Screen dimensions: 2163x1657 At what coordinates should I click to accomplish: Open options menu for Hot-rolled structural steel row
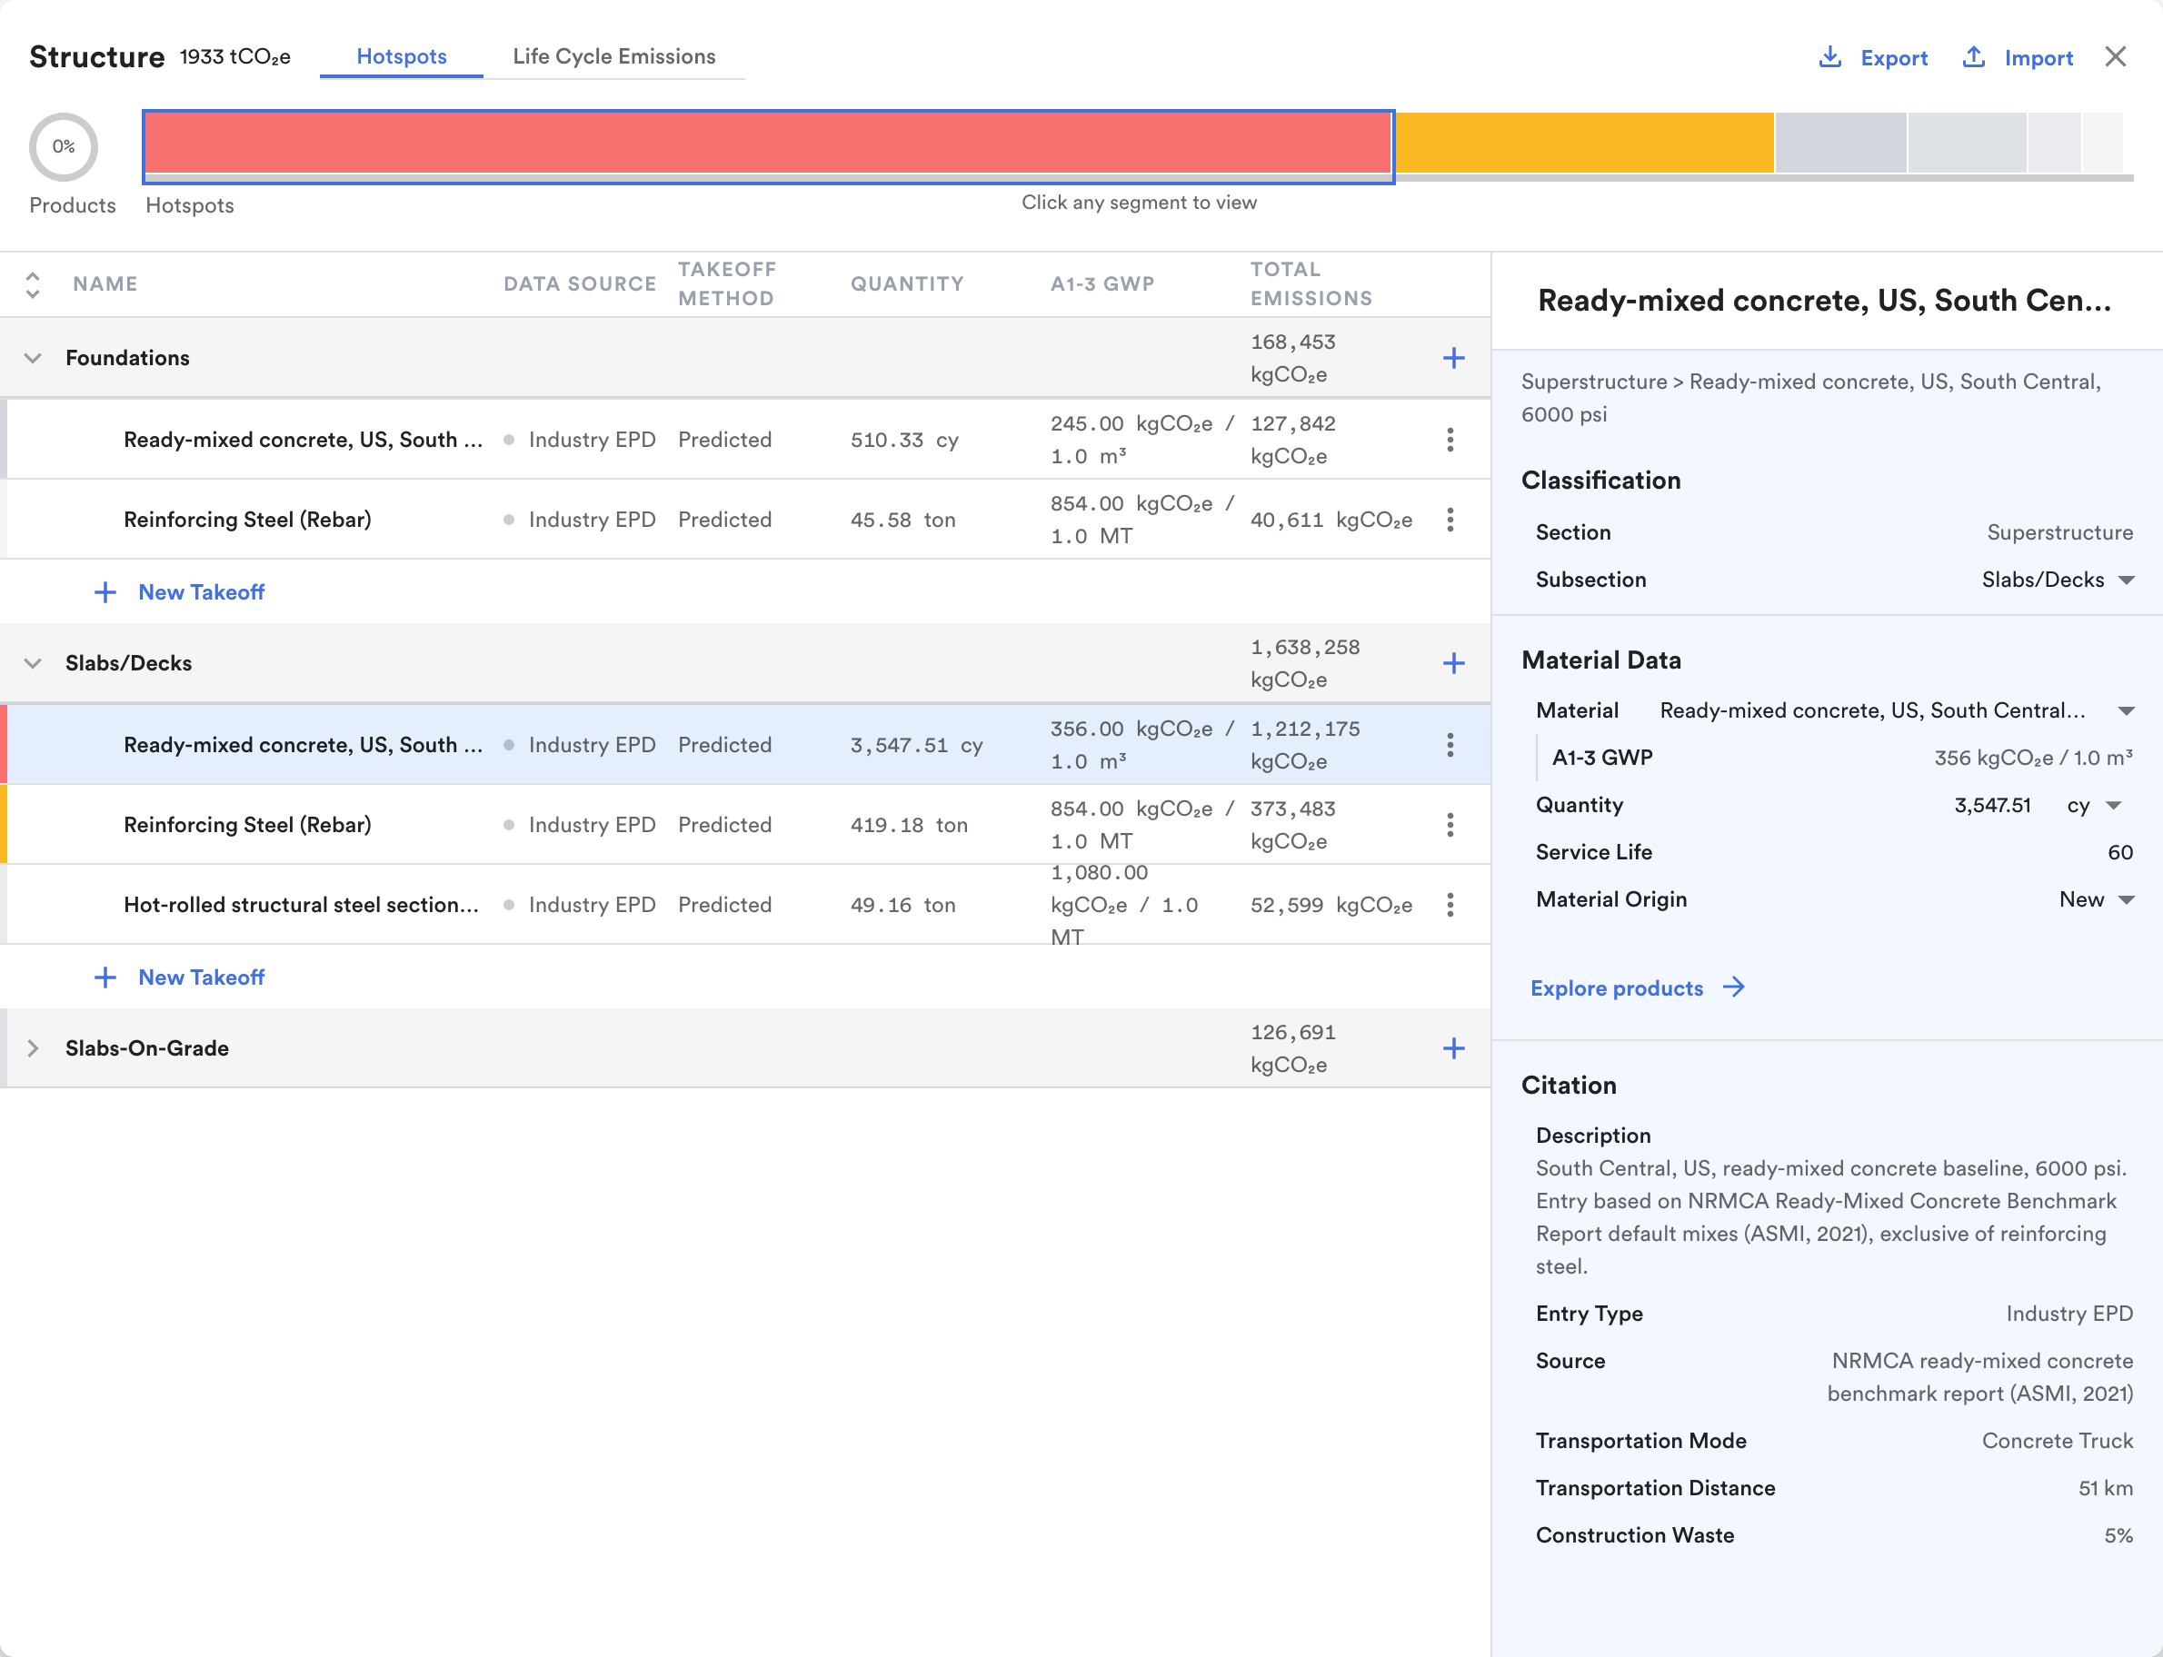click(x=1450, y=905)
